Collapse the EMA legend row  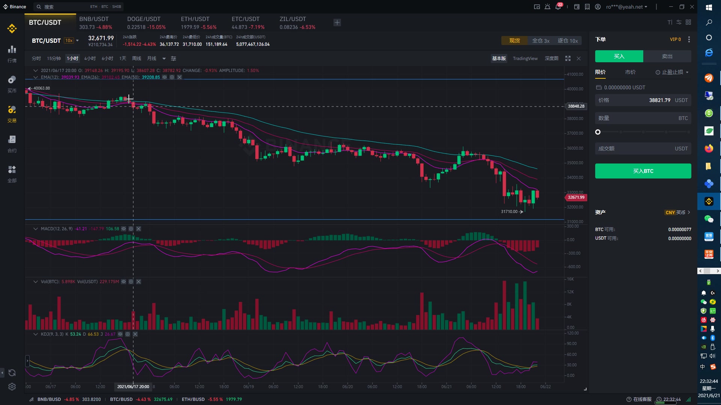click(35, 77)
